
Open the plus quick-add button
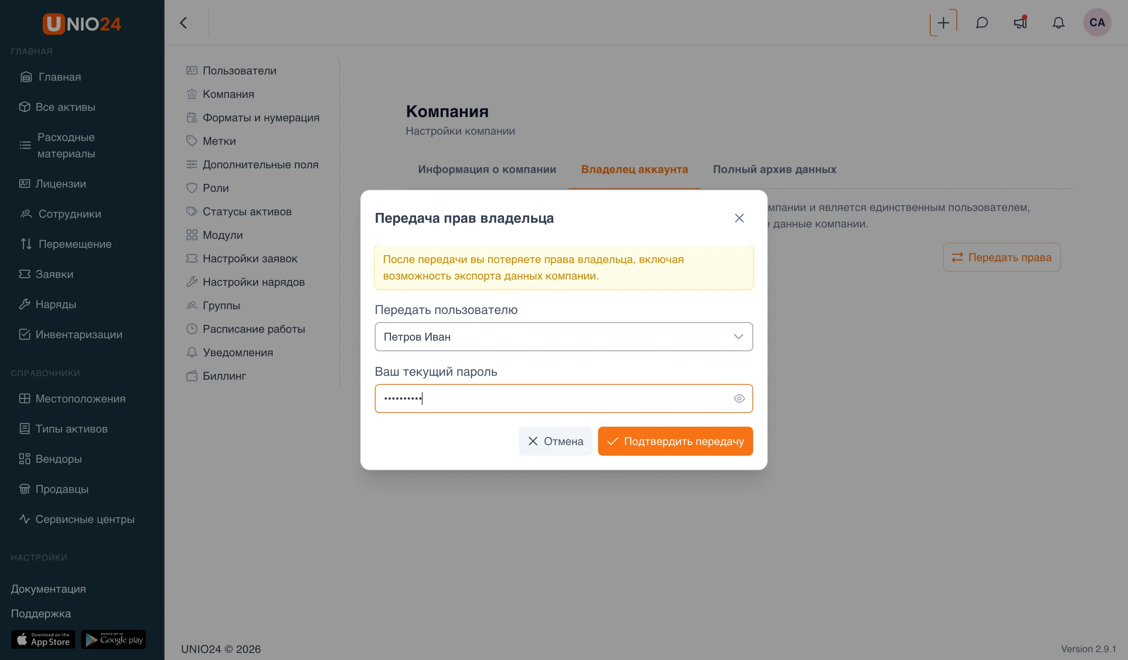[943, 23]
